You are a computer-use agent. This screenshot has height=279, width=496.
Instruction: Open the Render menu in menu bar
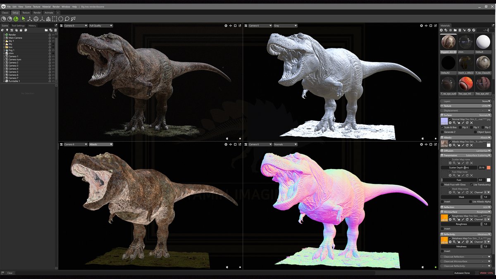(x=56, y=7)
